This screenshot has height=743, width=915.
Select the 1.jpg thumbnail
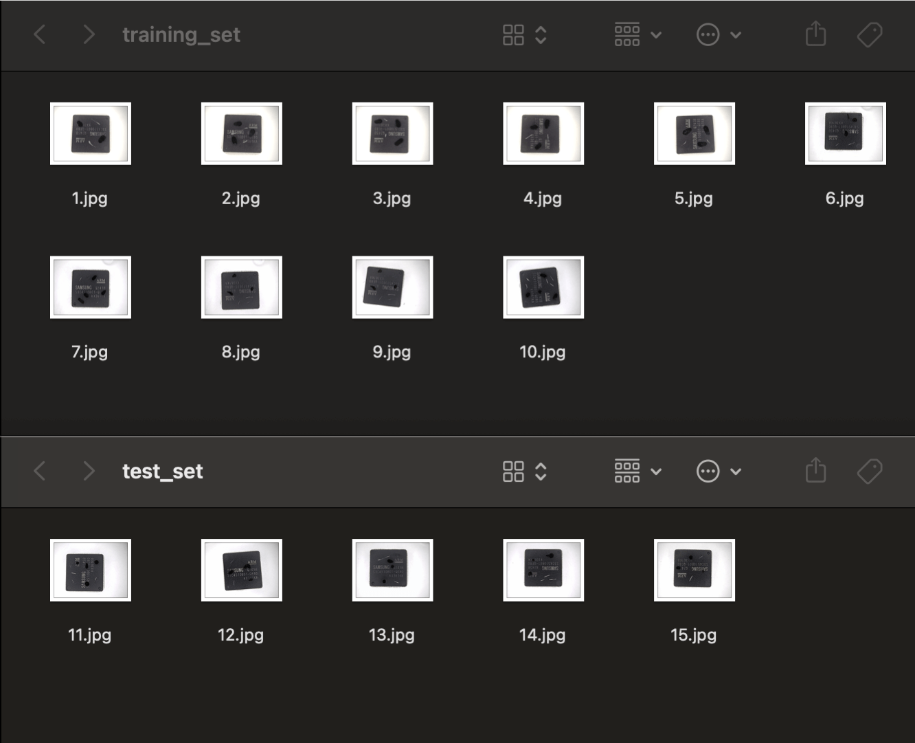coord(91,133)
